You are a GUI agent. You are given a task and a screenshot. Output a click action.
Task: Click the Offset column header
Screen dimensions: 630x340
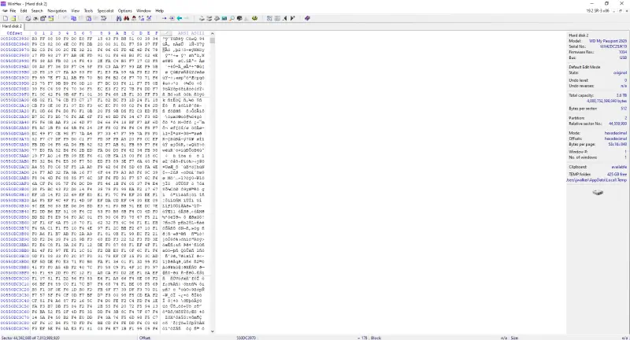14,32
